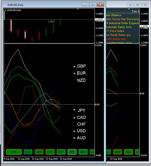Click the 17 Aug 2018 date on the time axis
Screen dimensions: 151x166
click(52, 159)
